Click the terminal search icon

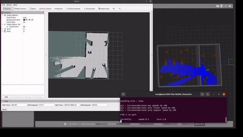[202, 94]
